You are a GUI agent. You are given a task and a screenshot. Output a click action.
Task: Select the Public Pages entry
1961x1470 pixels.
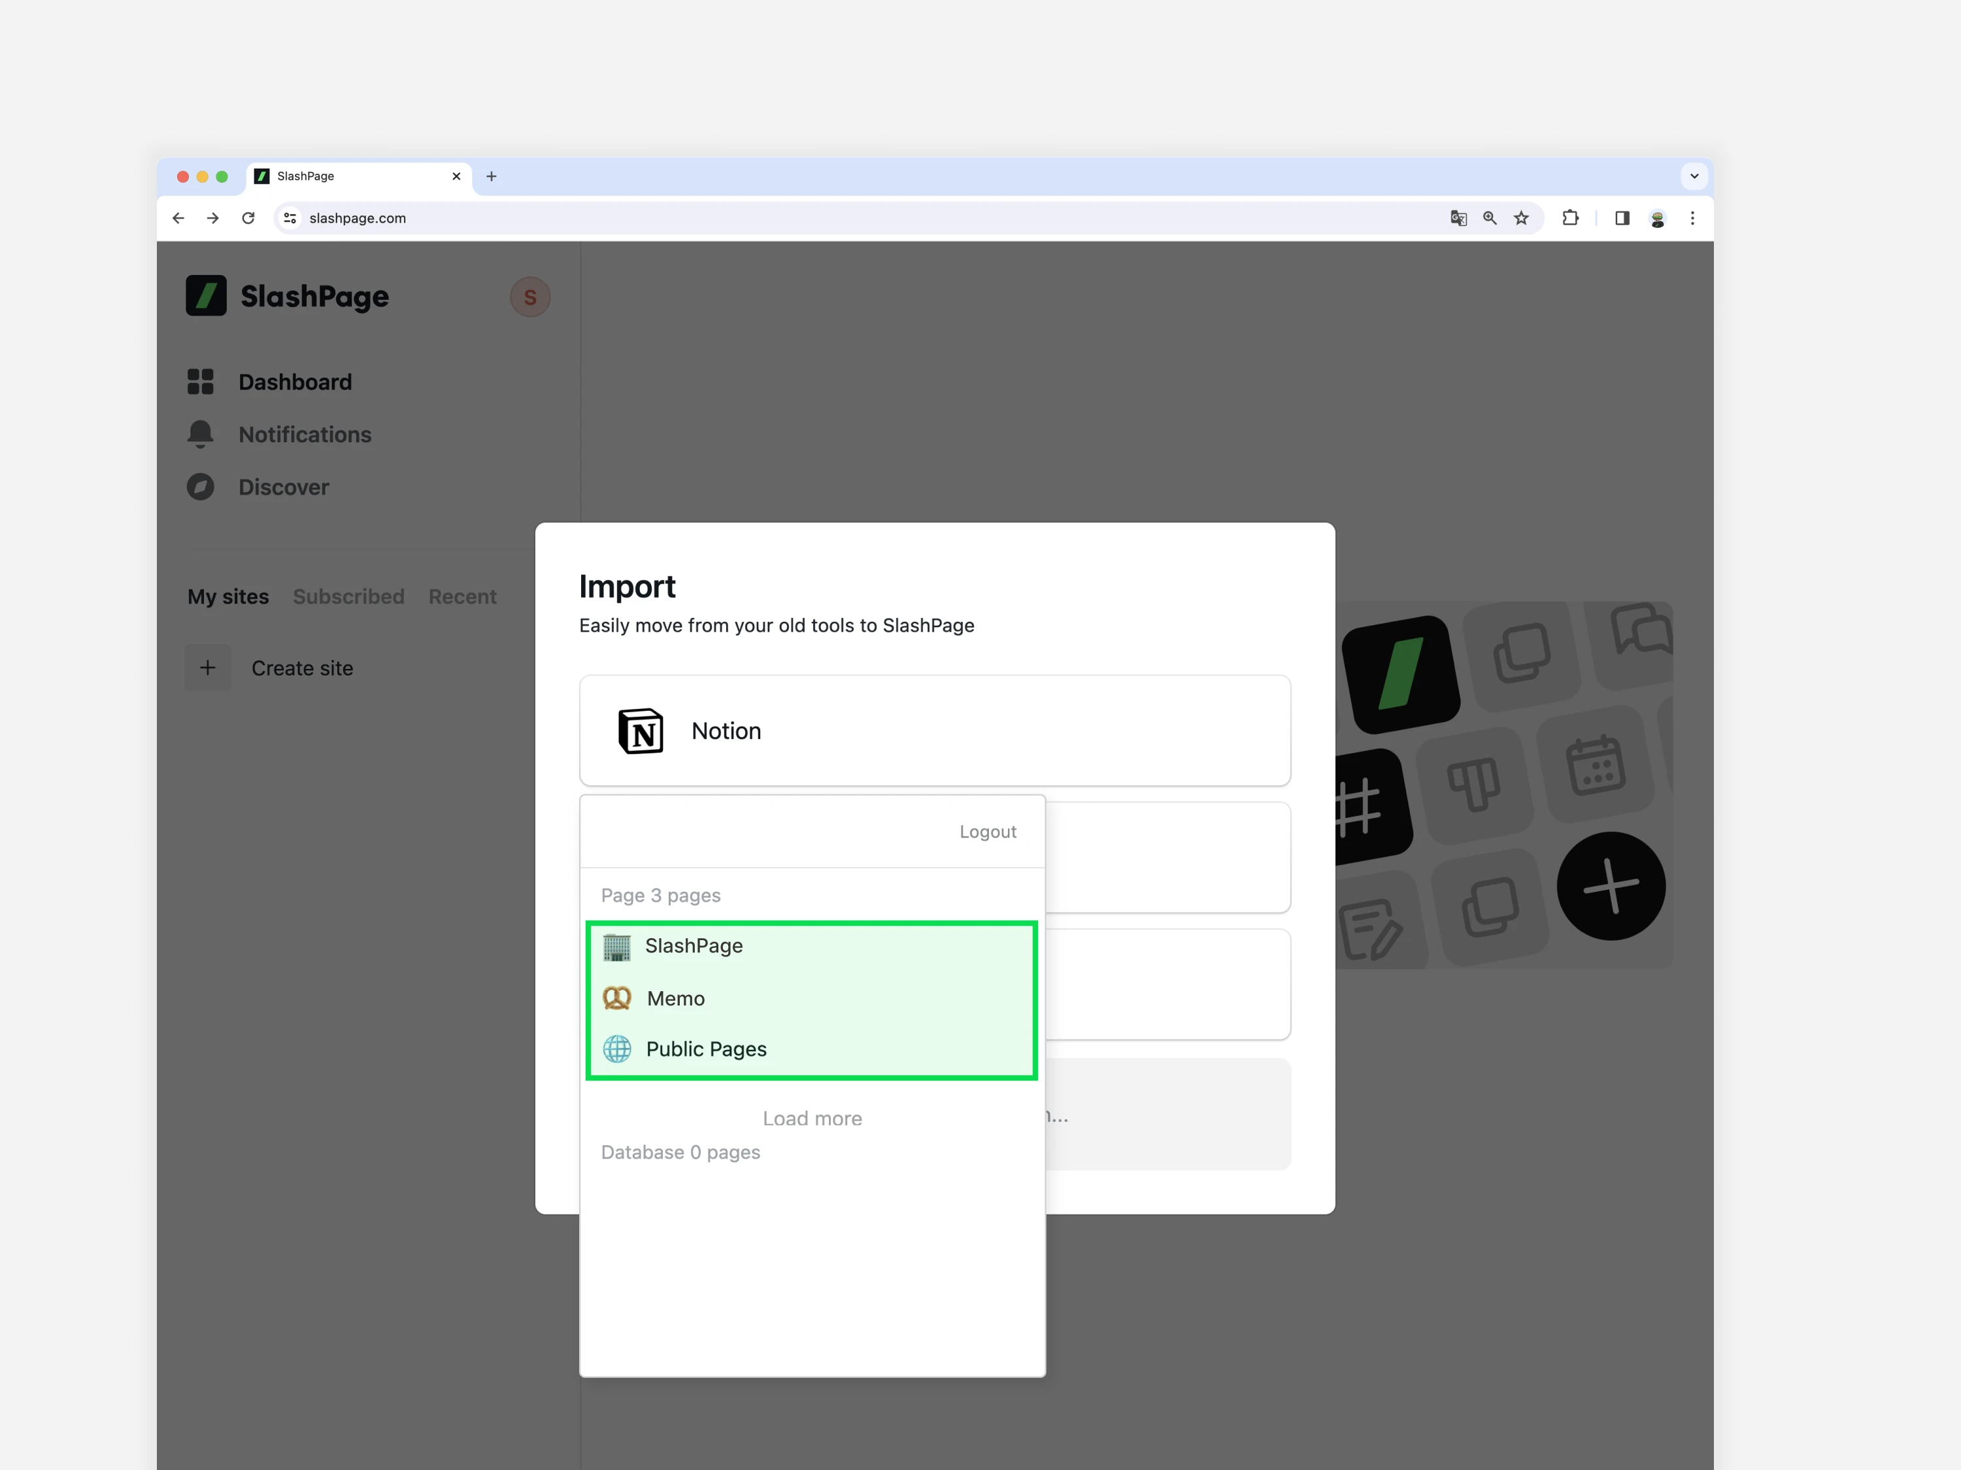pyautogui.click(x=811, y=1049)
